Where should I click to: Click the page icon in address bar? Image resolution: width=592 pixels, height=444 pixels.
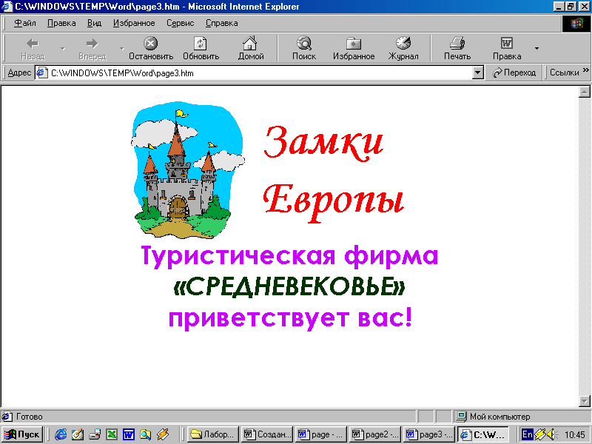coord(41,73)
